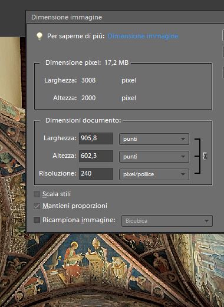The width and height of the screenshot is (224, 307).
Task: Click the lightbulb tip icon
Action: 39,36
